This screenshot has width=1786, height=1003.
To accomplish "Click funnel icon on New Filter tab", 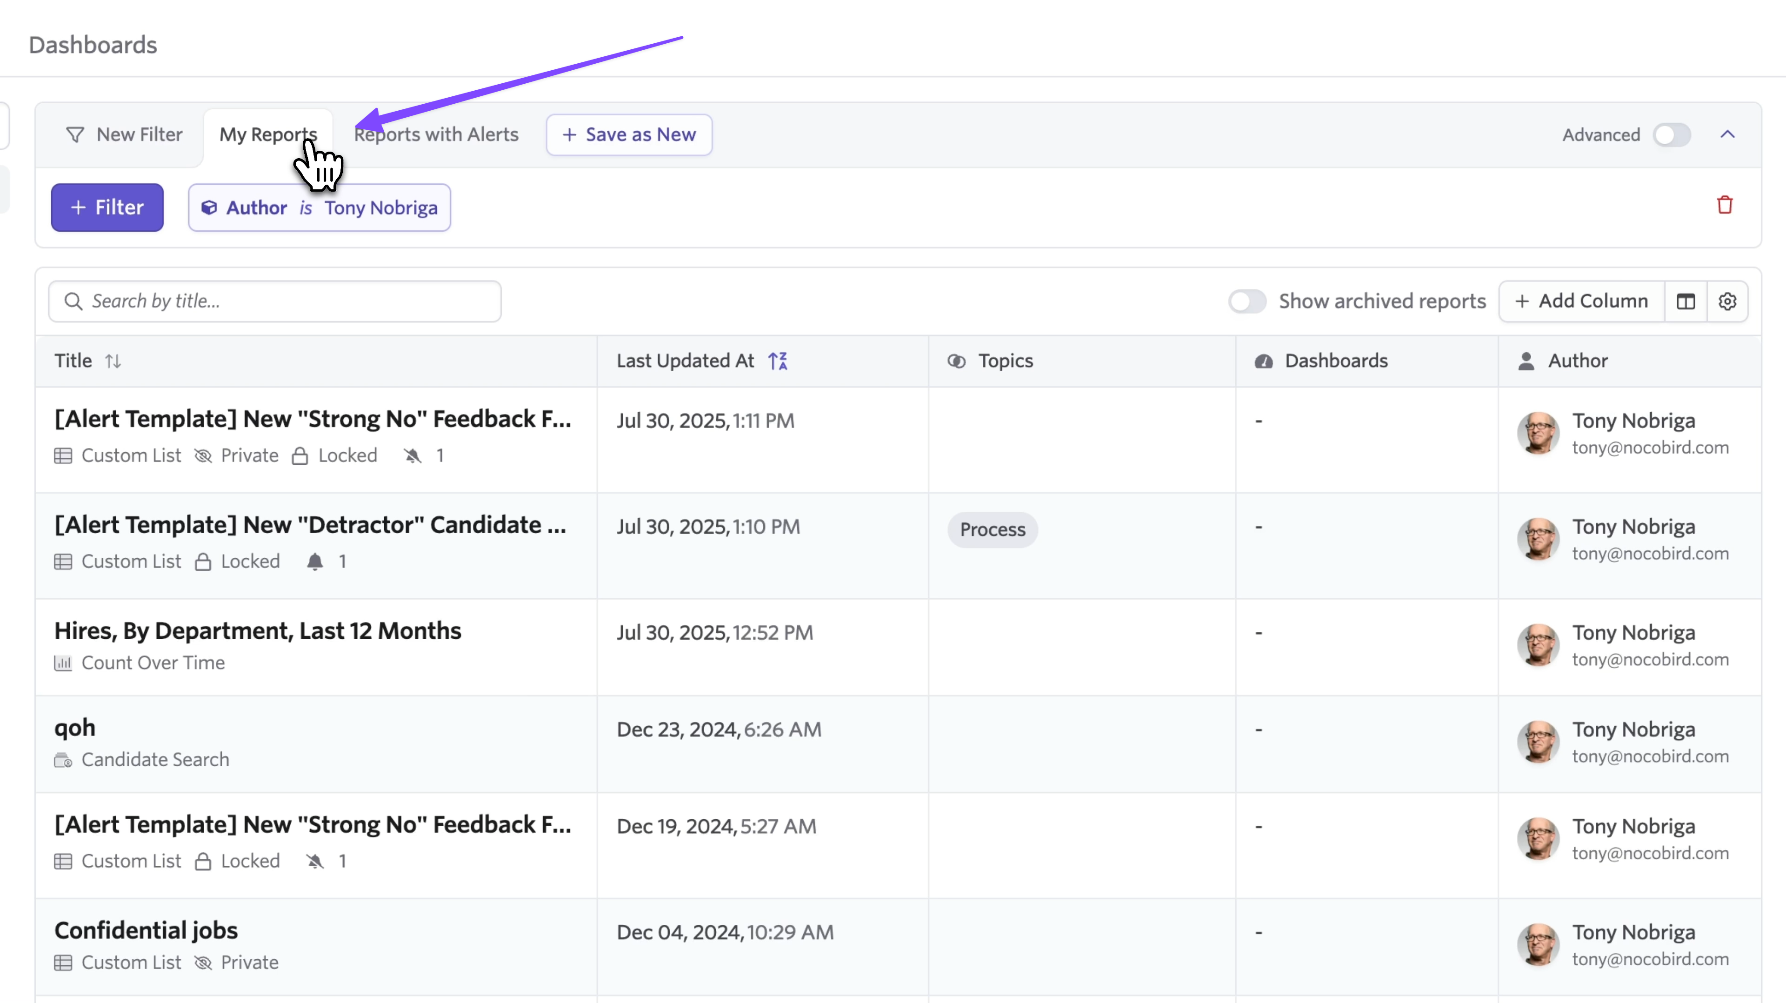I will tap(75, 134).
